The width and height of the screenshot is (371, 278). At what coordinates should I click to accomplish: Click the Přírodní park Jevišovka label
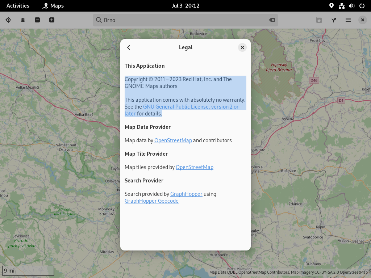click(22, 243)
